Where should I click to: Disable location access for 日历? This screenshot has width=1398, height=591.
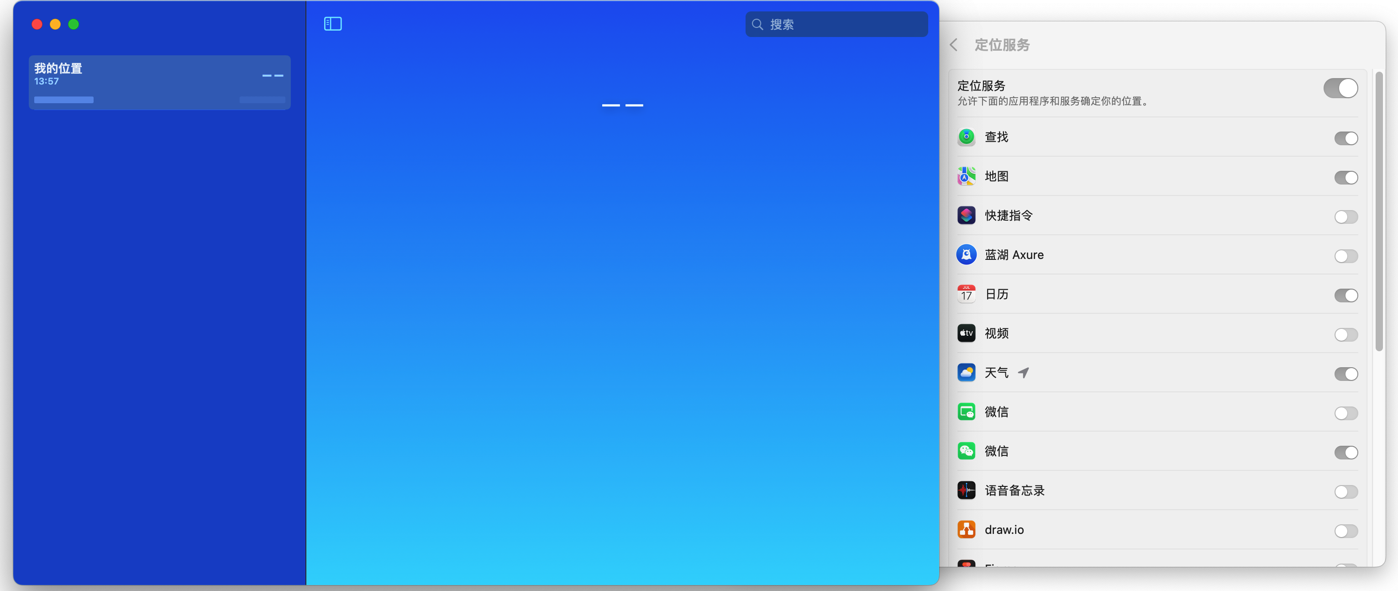(1345, 296)
